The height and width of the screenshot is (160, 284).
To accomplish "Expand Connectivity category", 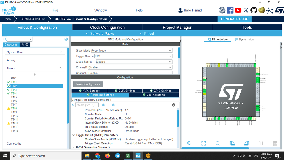I will [34, 143].
